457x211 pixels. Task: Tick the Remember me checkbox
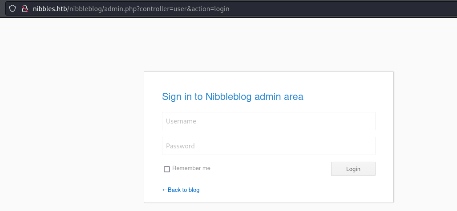(x=167, y=169)
